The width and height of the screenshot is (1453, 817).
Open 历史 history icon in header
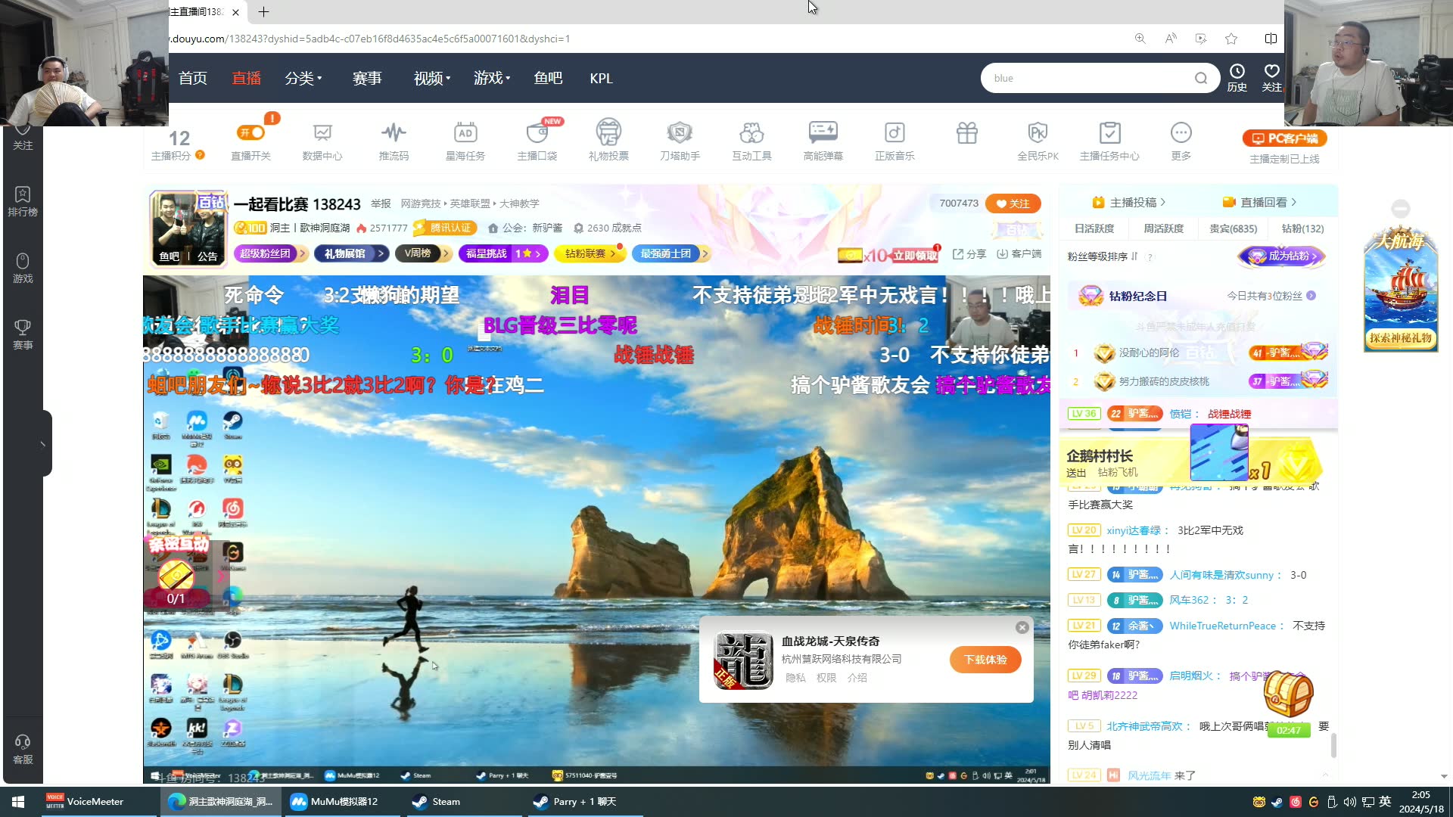coord(1237,78)
